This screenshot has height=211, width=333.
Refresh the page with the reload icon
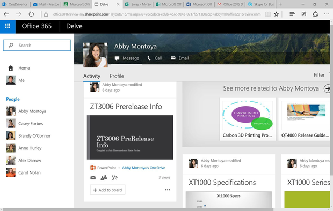(31, 14)
